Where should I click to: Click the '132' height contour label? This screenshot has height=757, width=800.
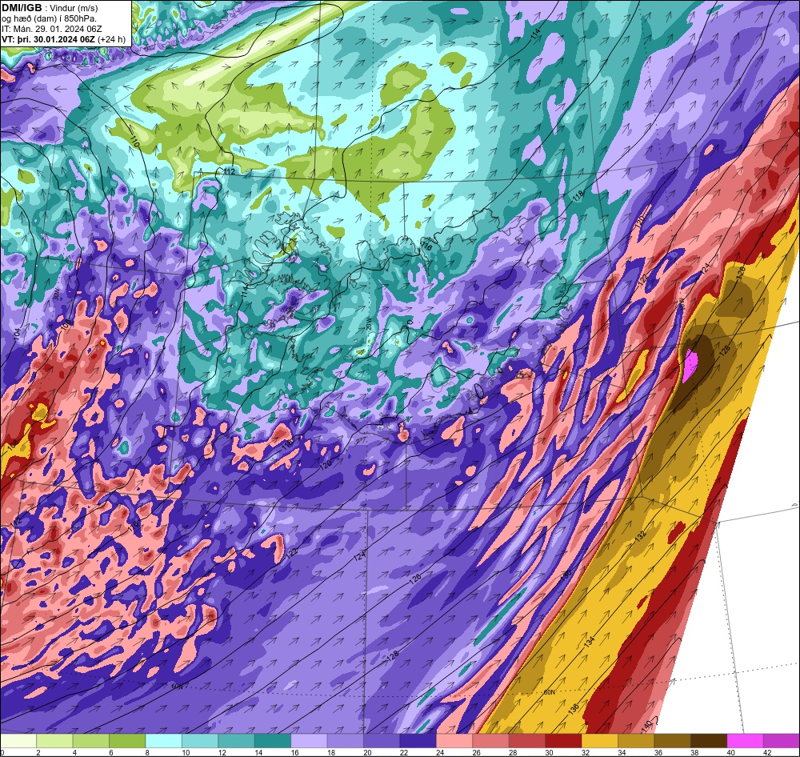641,536
